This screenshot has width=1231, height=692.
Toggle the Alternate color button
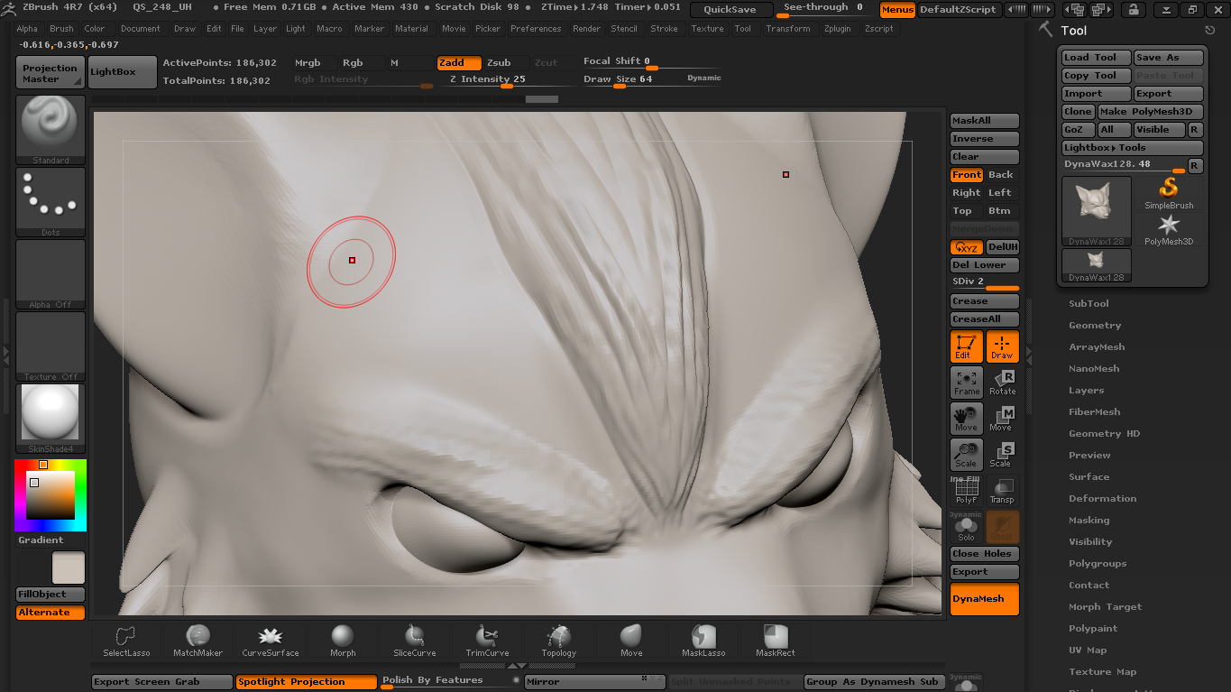[x=51, y=613]
